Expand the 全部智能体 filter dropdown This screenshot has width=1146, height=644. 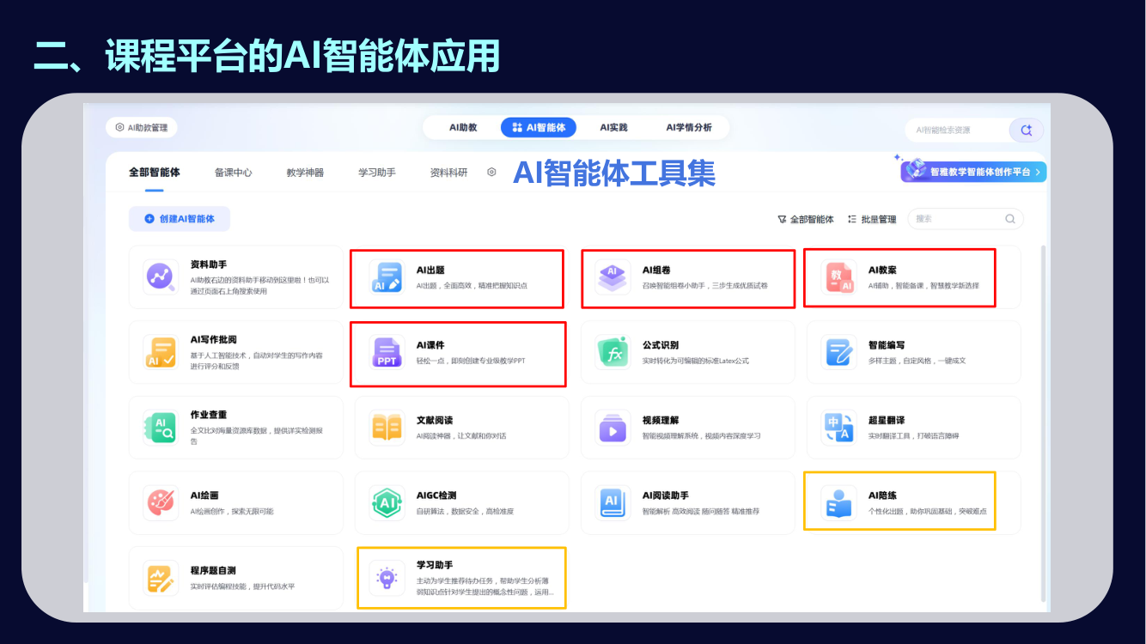coord(806,219)
